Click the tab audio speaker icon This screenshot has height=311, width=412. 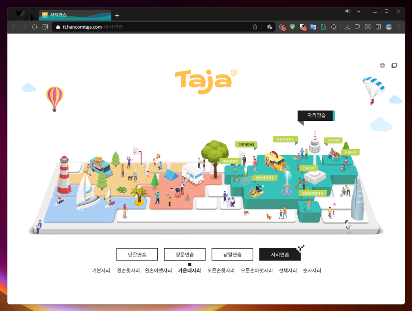click(x=348, y=11)
